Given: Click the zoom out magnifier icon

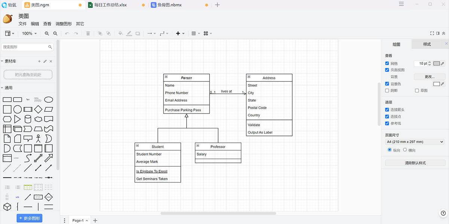Looking at the screenshot, I should (x=55, y=34).
